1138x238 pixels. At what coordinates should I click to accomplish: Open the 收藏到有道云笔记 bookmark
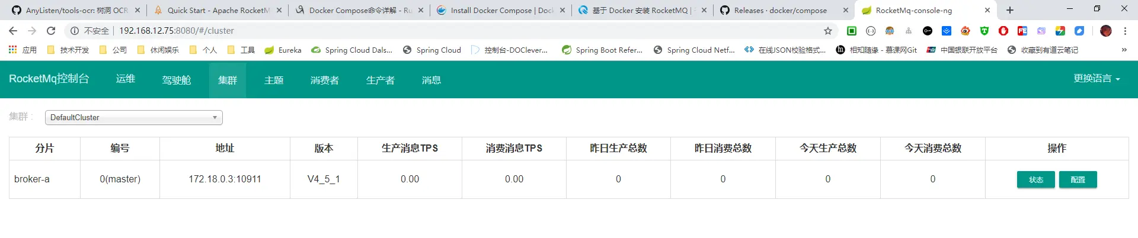point(1043,50)
